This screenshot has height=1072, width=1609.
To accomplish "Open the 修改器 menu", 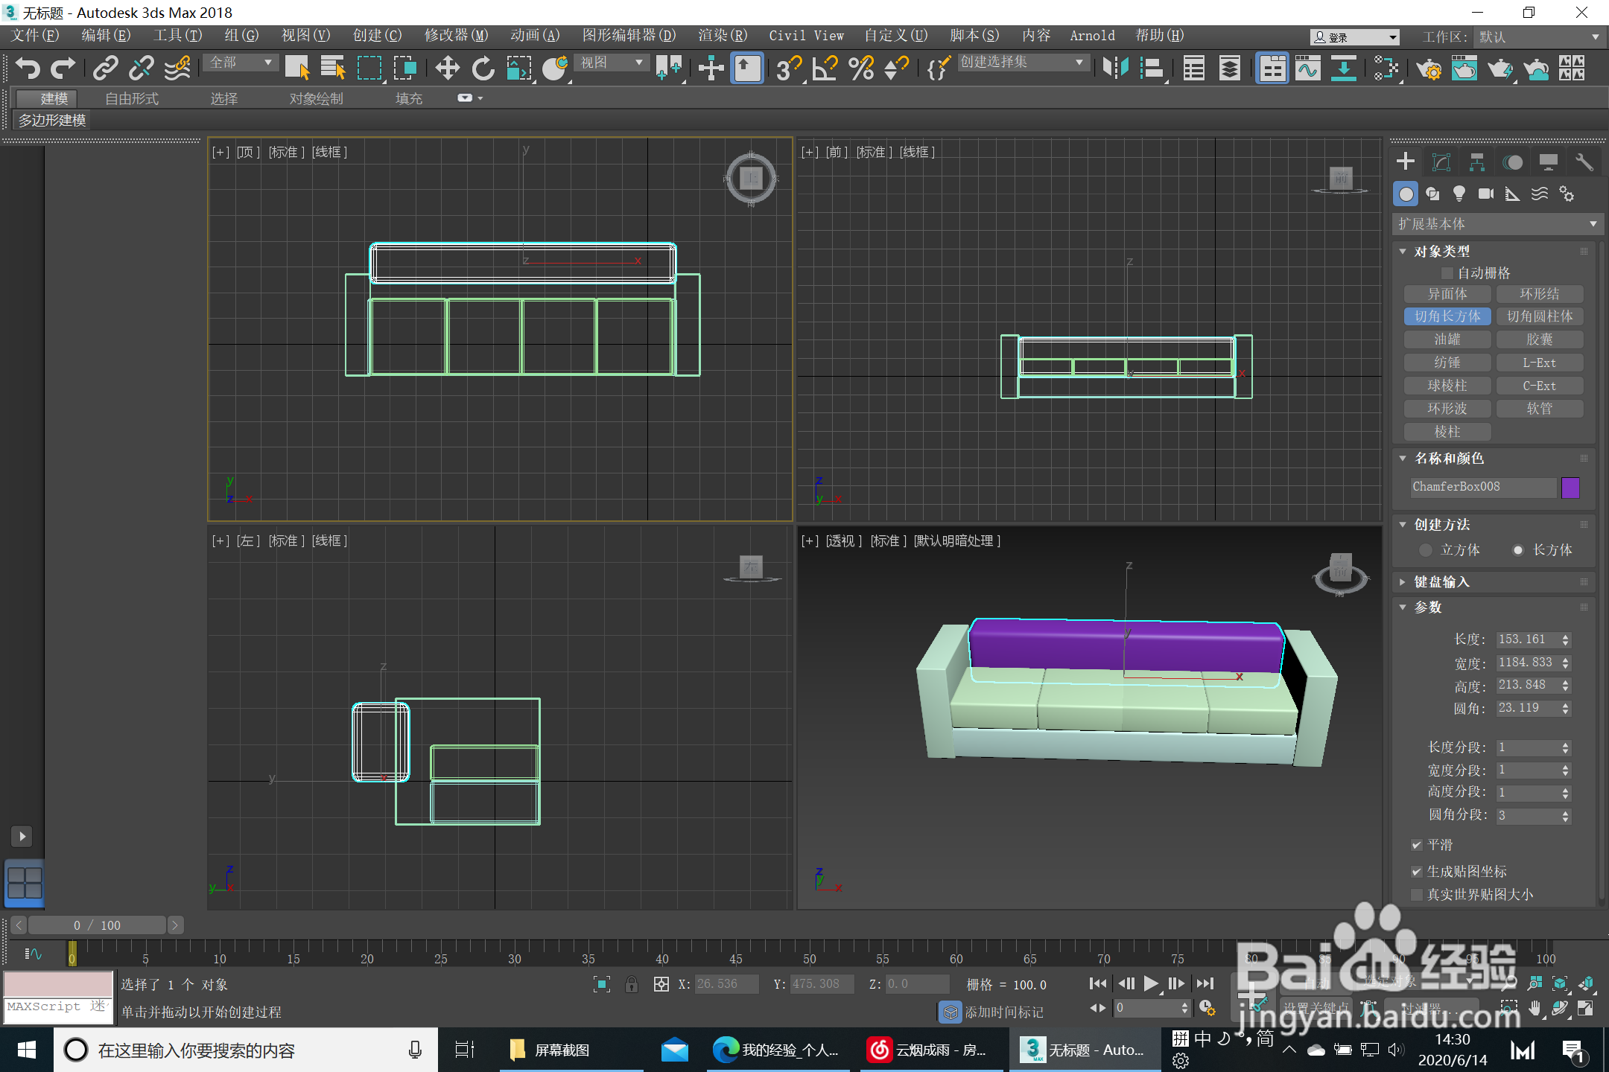I will (456, 36).
